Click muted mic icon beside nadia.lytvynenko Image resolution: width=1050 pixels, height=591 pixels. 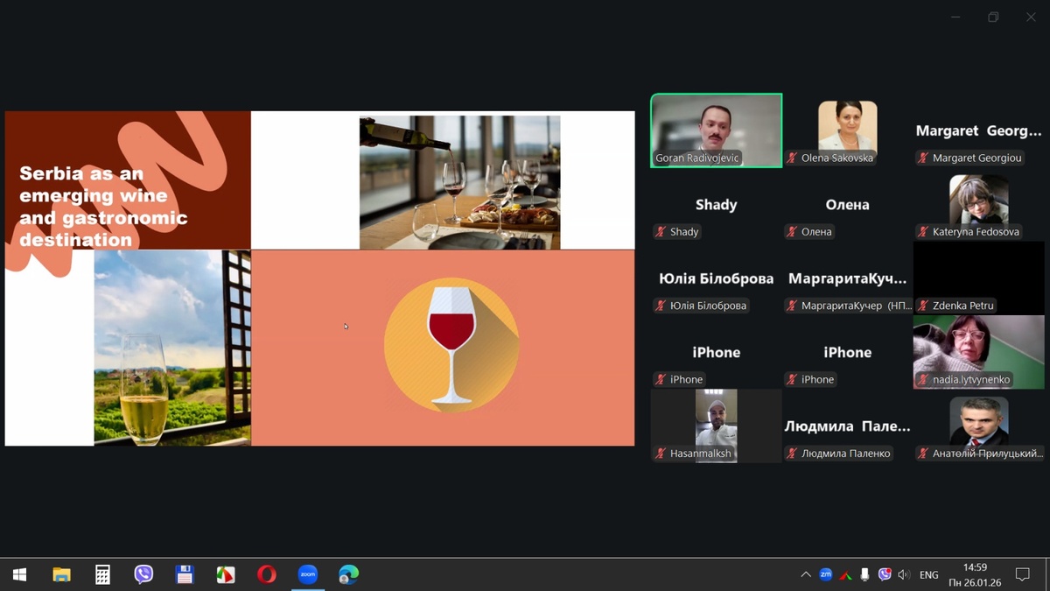(922, 380)
